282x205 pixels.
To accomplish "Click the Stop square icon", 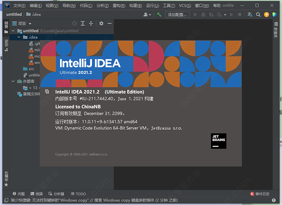I will pos(240,15).
